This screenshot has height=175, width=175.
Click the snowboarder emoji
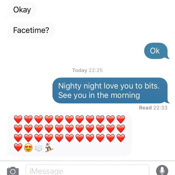point(49,148)
